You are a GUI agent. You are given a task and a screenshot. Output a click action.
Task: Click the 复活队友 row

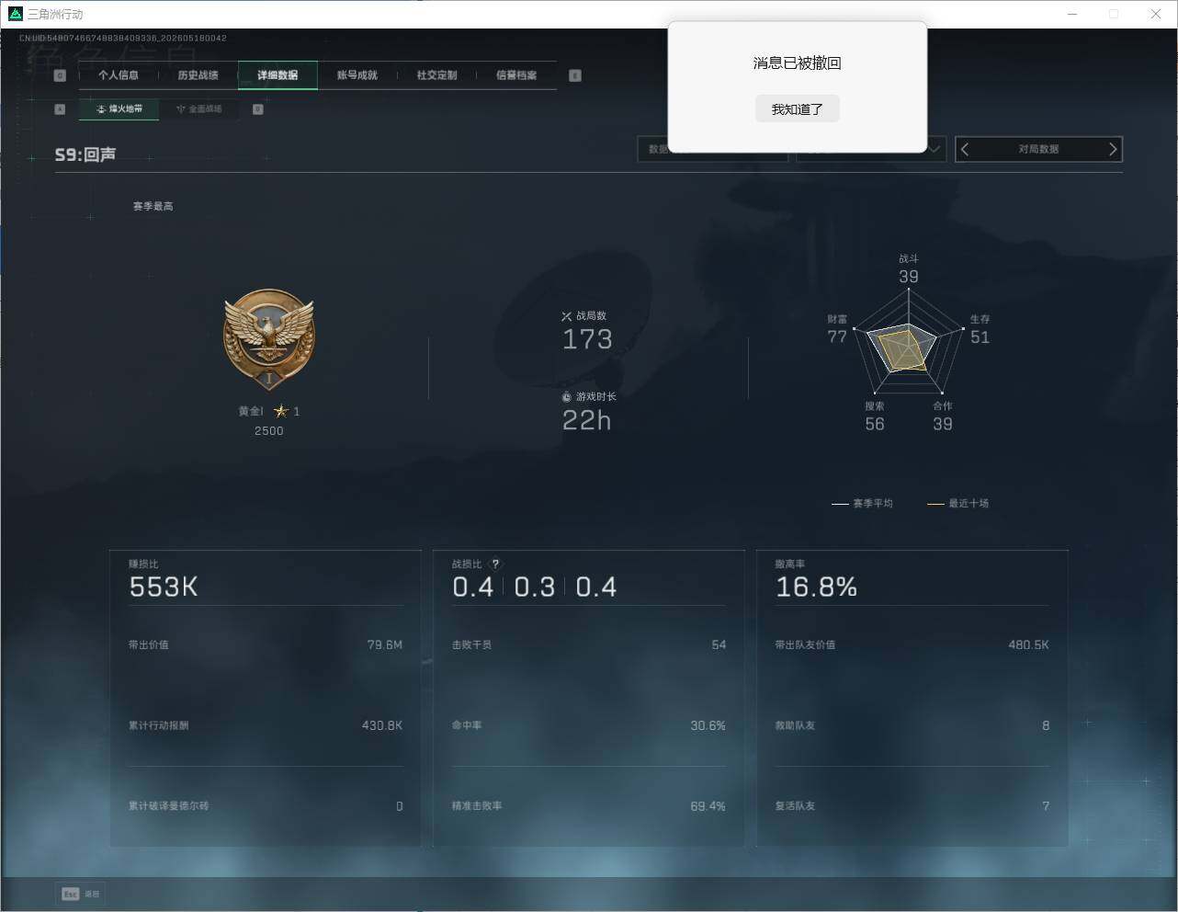tap(912, 806)
